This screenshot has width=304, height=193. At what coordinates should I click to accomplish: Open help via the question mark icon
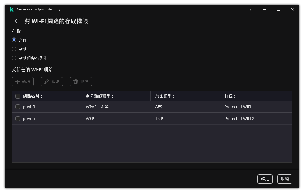click(250, 9)
